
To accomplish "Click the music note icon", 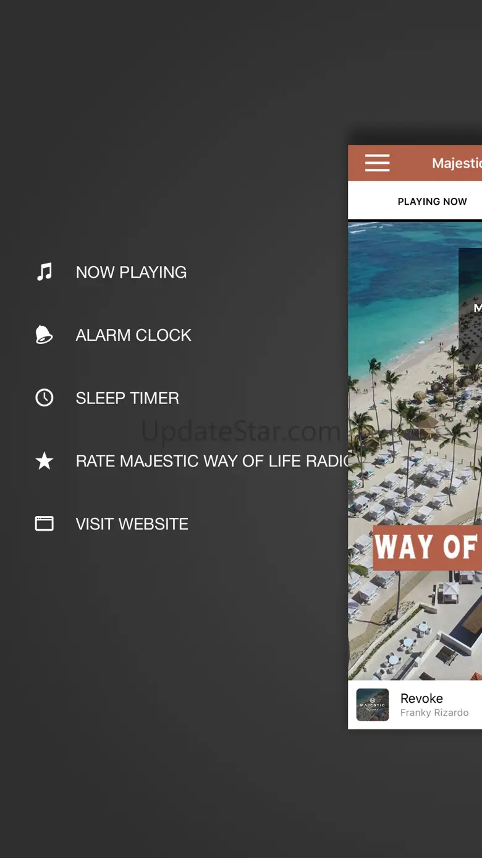I will (x=44, y=272).
